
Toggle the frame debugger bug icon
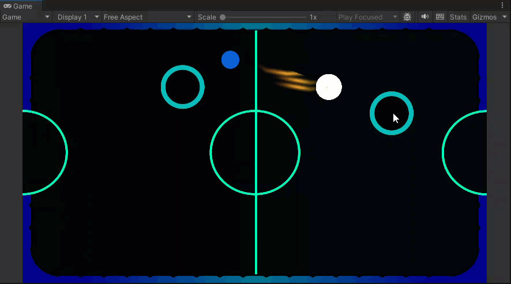pyautogui.click(x=407, y=17)
